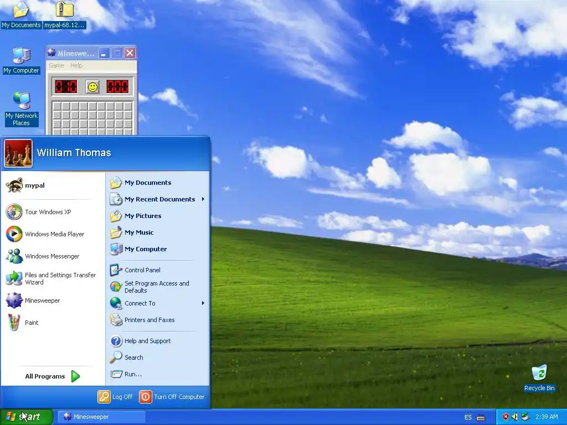Open mypal browser from Start menu
Screen dimensions: 567x425
click(x=53, y=185)
